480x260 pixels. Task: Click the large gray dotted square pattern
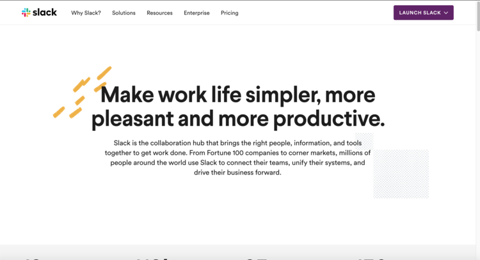401,174
